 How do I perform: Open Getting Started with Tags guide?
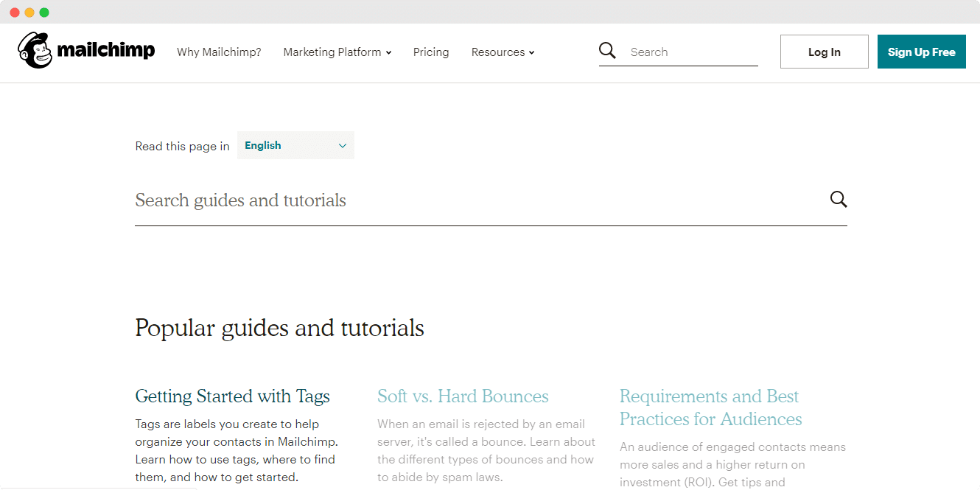click(x=233, y=396)
